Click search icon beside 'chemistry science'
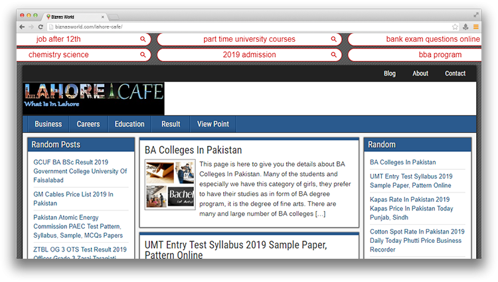 coord(143,55)
